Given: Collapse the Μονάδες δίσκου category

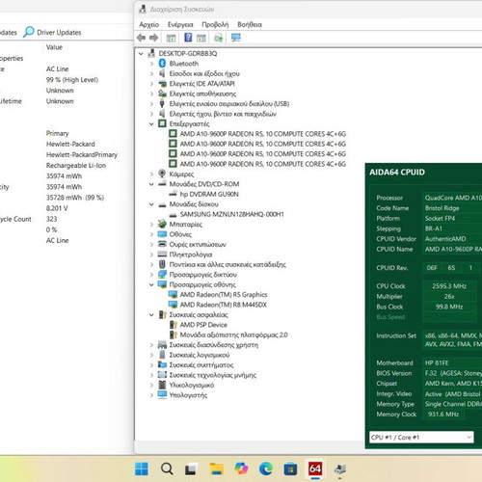Looking at the screenshot, I should tap(151, 204).
